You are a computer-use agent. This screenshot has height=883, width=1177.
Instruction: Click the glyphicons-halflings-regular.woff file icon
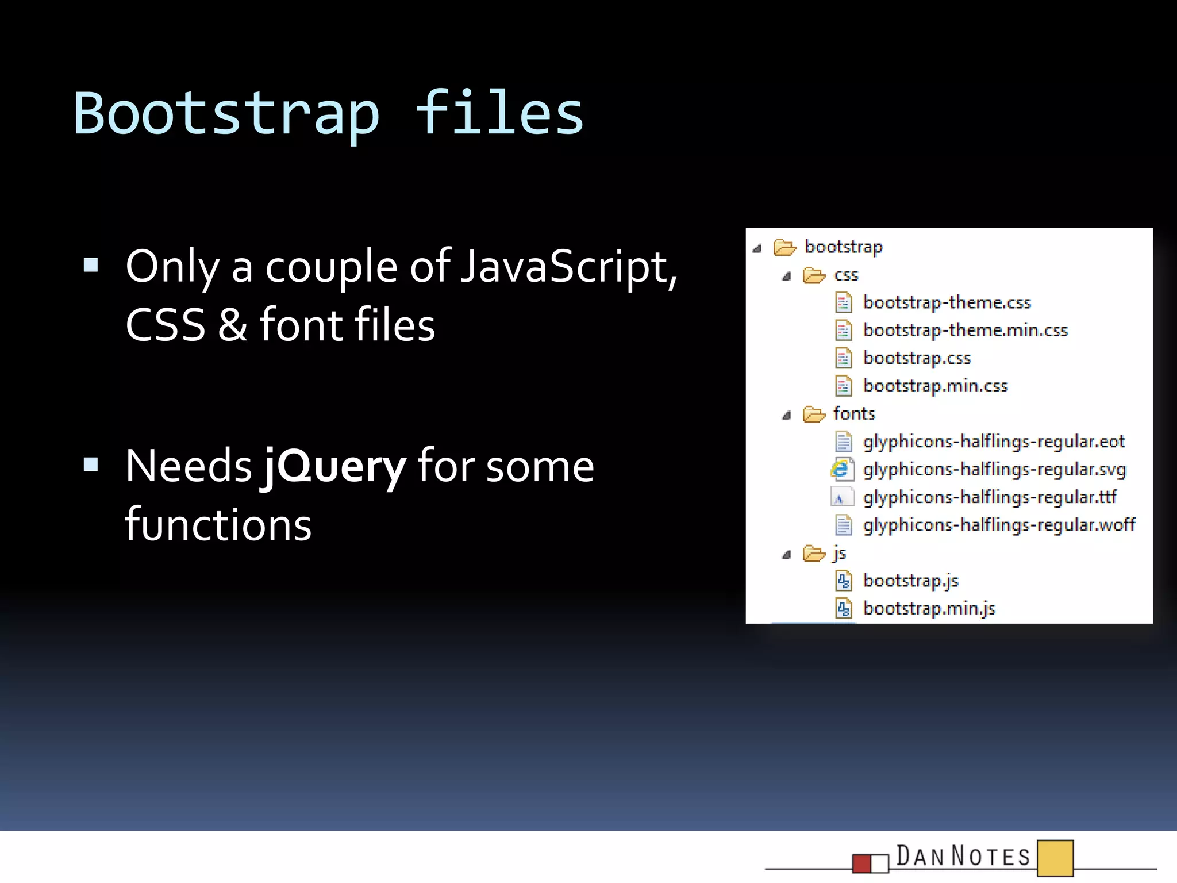(x=843, y=525)
